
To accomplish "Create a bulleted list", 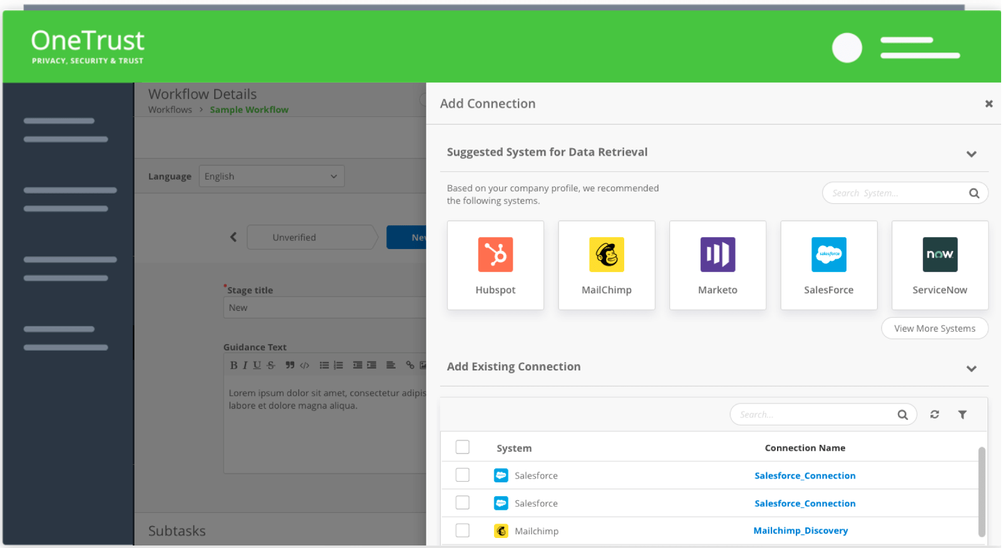I will (x=324, y=365).
